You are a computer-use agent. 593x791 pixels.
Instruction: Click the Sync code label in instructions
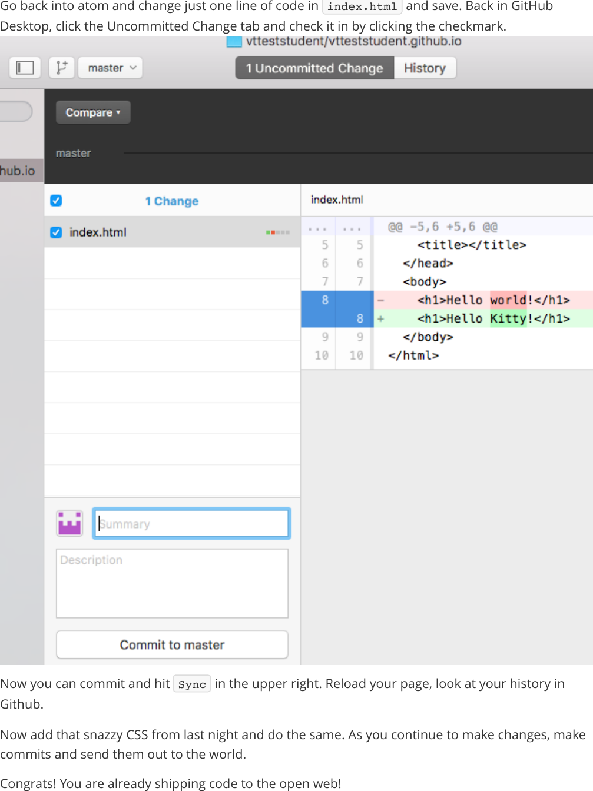[192, 684]
